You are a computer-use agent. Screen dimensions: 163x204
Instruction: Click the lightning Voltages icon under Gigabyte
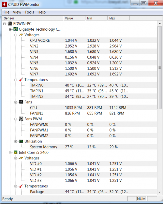click(21, 35)
